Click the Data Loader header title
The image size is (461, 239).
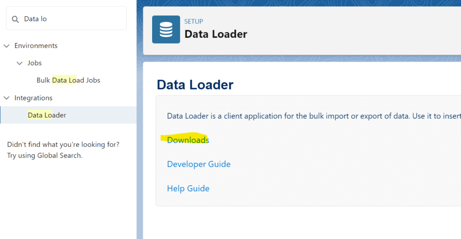point(216,34)
